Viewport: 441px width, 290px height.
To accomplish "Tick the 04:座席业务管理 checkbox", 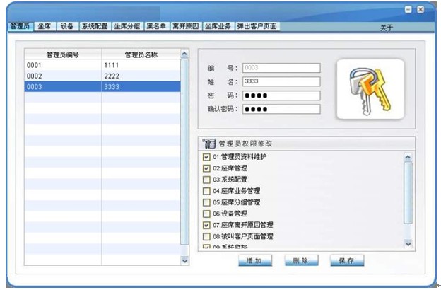I will pyautogui.click(x=207, y=191).
